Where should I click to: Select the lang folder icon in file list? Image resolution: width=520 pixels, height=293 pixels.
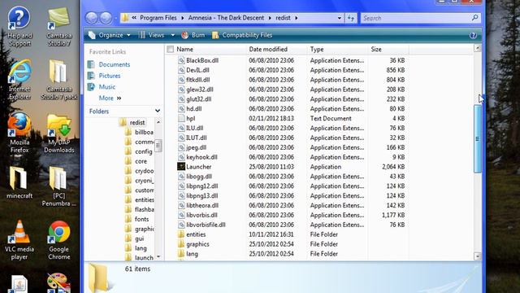(181, 254)
